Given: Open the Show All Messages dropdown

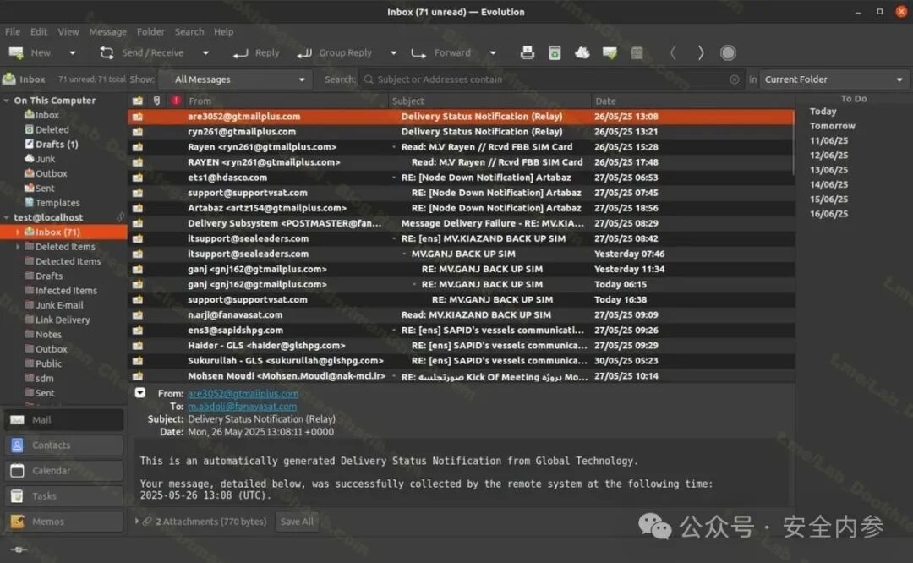Looking at the screenshot, I should coord(237,79).
